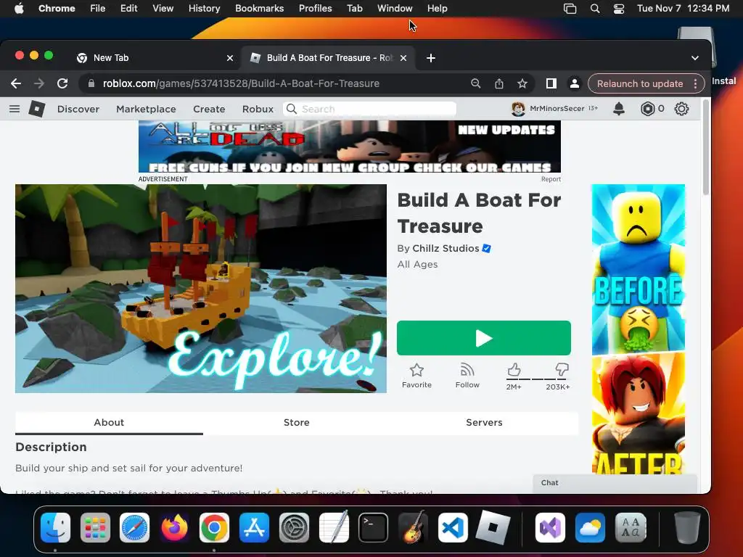Click the Chrome zoom magnifier icon
The image size is (743, 557).
click(476, 83)
